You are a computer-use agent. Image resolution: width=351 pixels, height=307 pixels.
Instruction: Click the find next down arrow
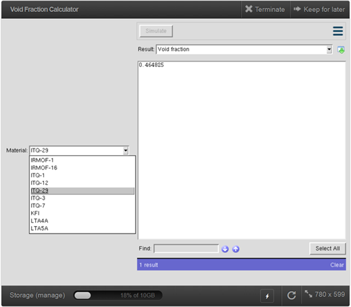(225, 249)
